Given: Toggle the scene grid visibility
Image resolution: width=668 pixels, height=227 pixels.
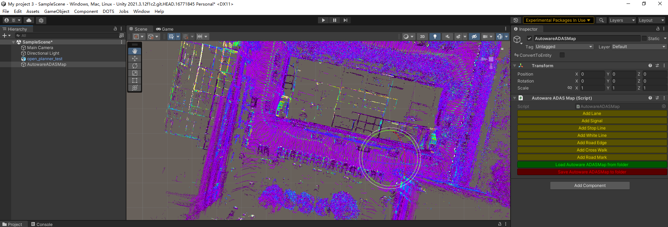Looking at the screenshot, I should 171,37.
